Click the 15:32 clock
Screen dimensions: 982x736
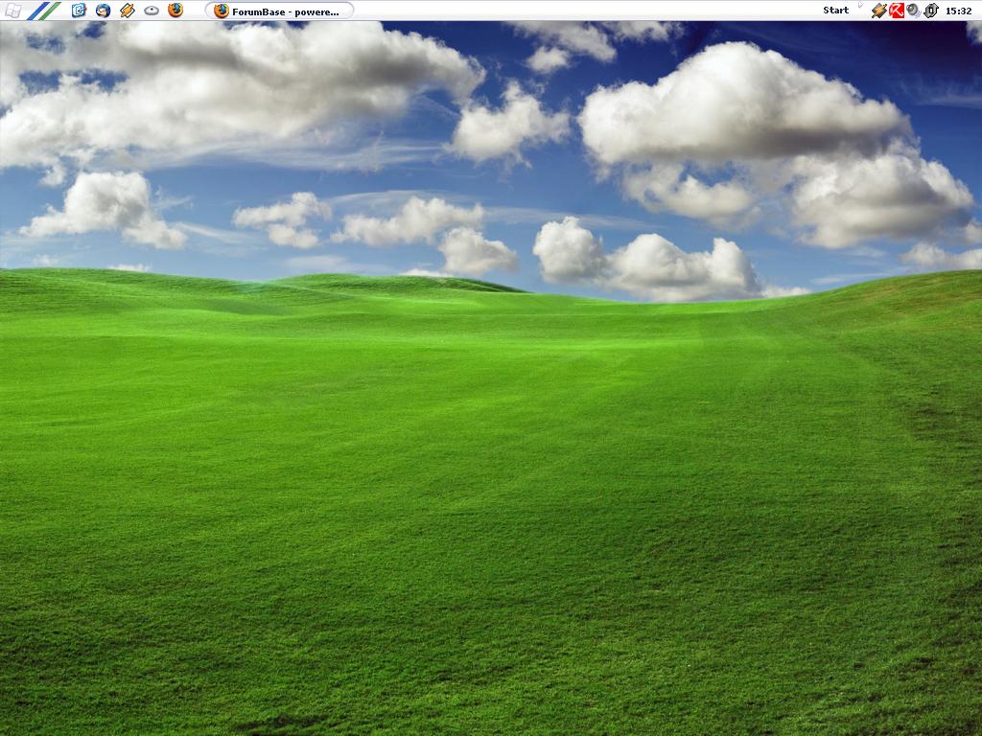pos(958,11)
